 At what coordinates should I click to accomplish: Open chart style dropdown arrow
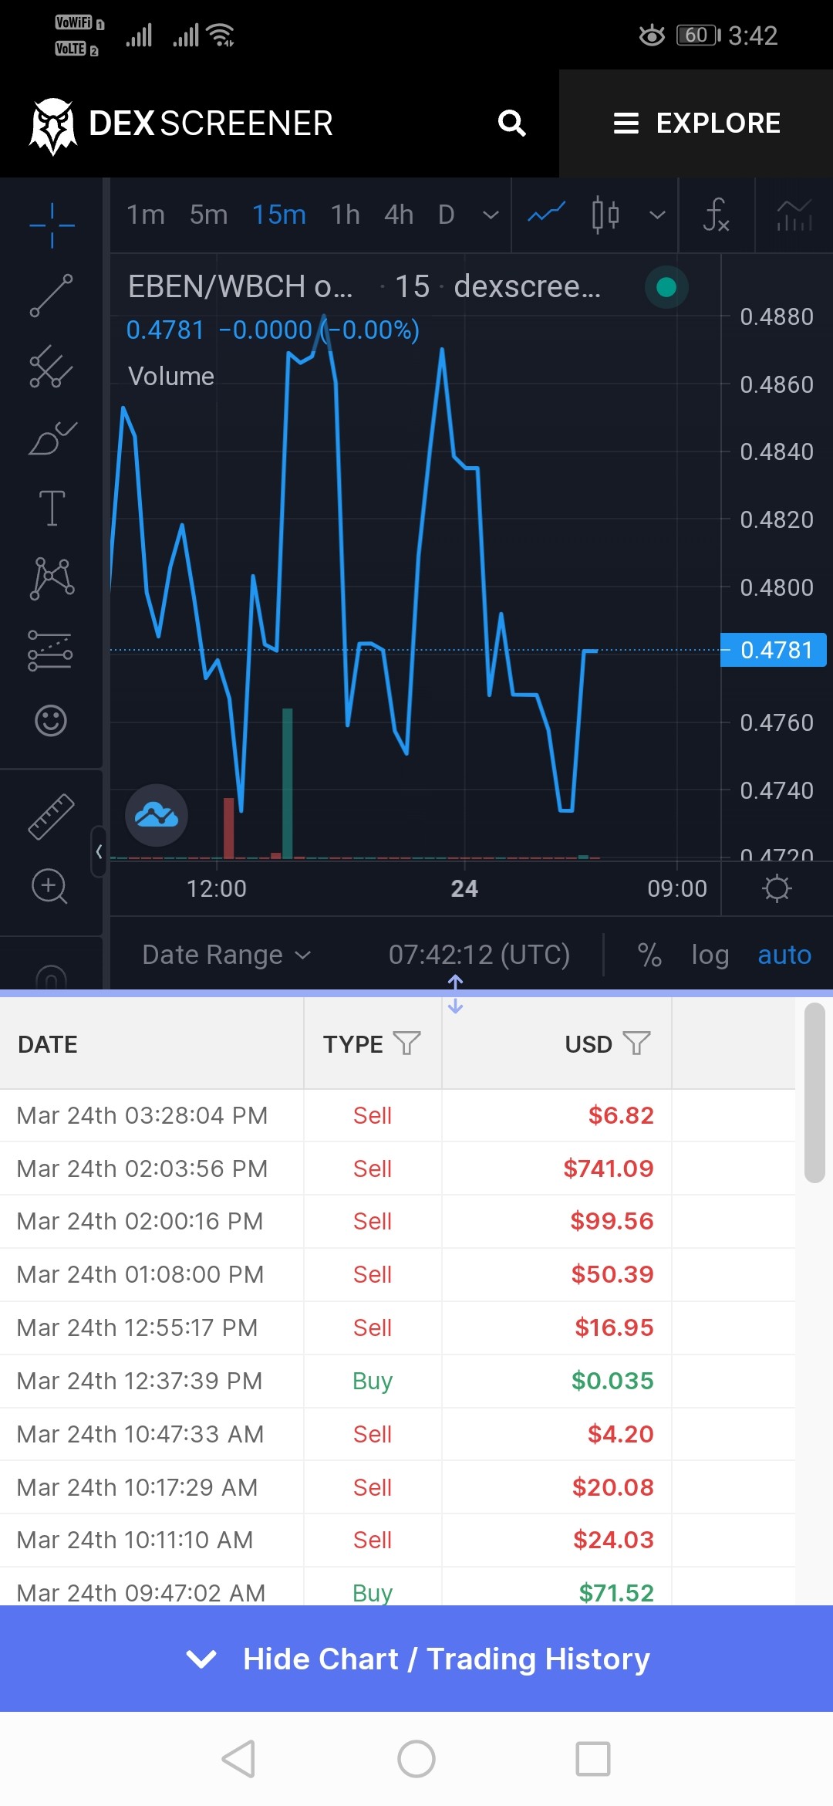coord(657,215)
